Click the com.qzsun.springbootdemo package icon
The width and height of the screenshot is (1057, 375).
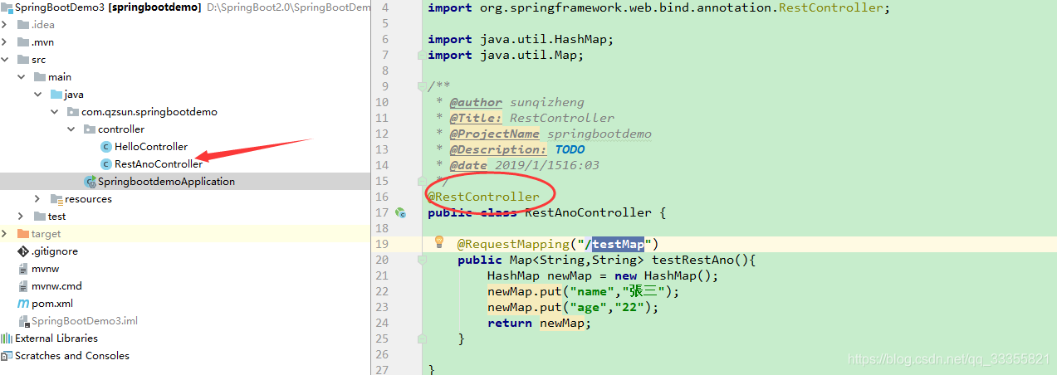(x=73, y=112)
